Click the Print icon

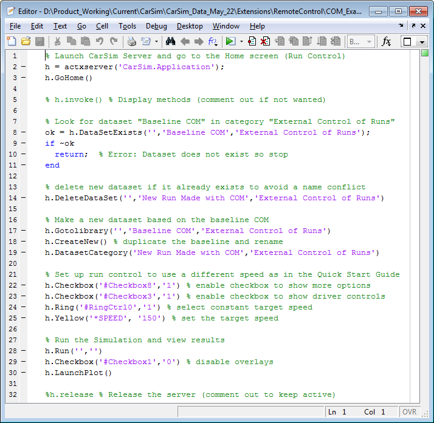click(x=132, y=41)
